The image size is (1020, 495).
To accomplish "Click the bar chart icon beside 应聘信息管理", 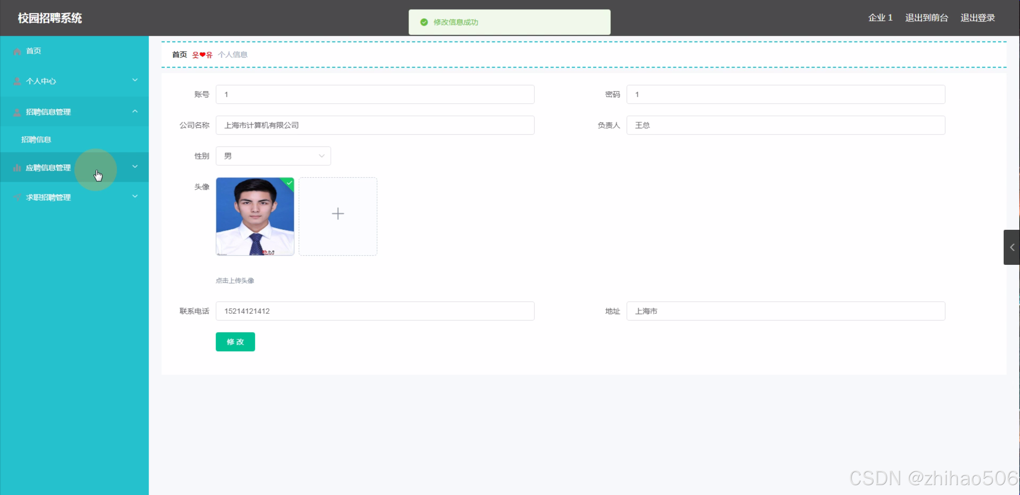I will [17, 168].
